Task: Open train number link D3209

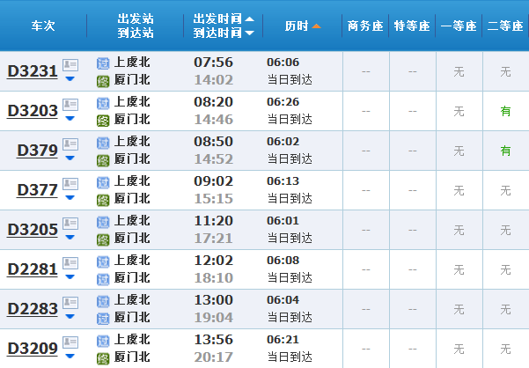Action: (x=33, y=349)
